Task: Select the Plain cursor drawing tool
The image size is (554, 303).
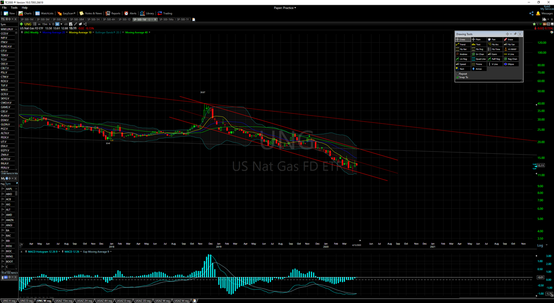Action: [x=478, y=39]
